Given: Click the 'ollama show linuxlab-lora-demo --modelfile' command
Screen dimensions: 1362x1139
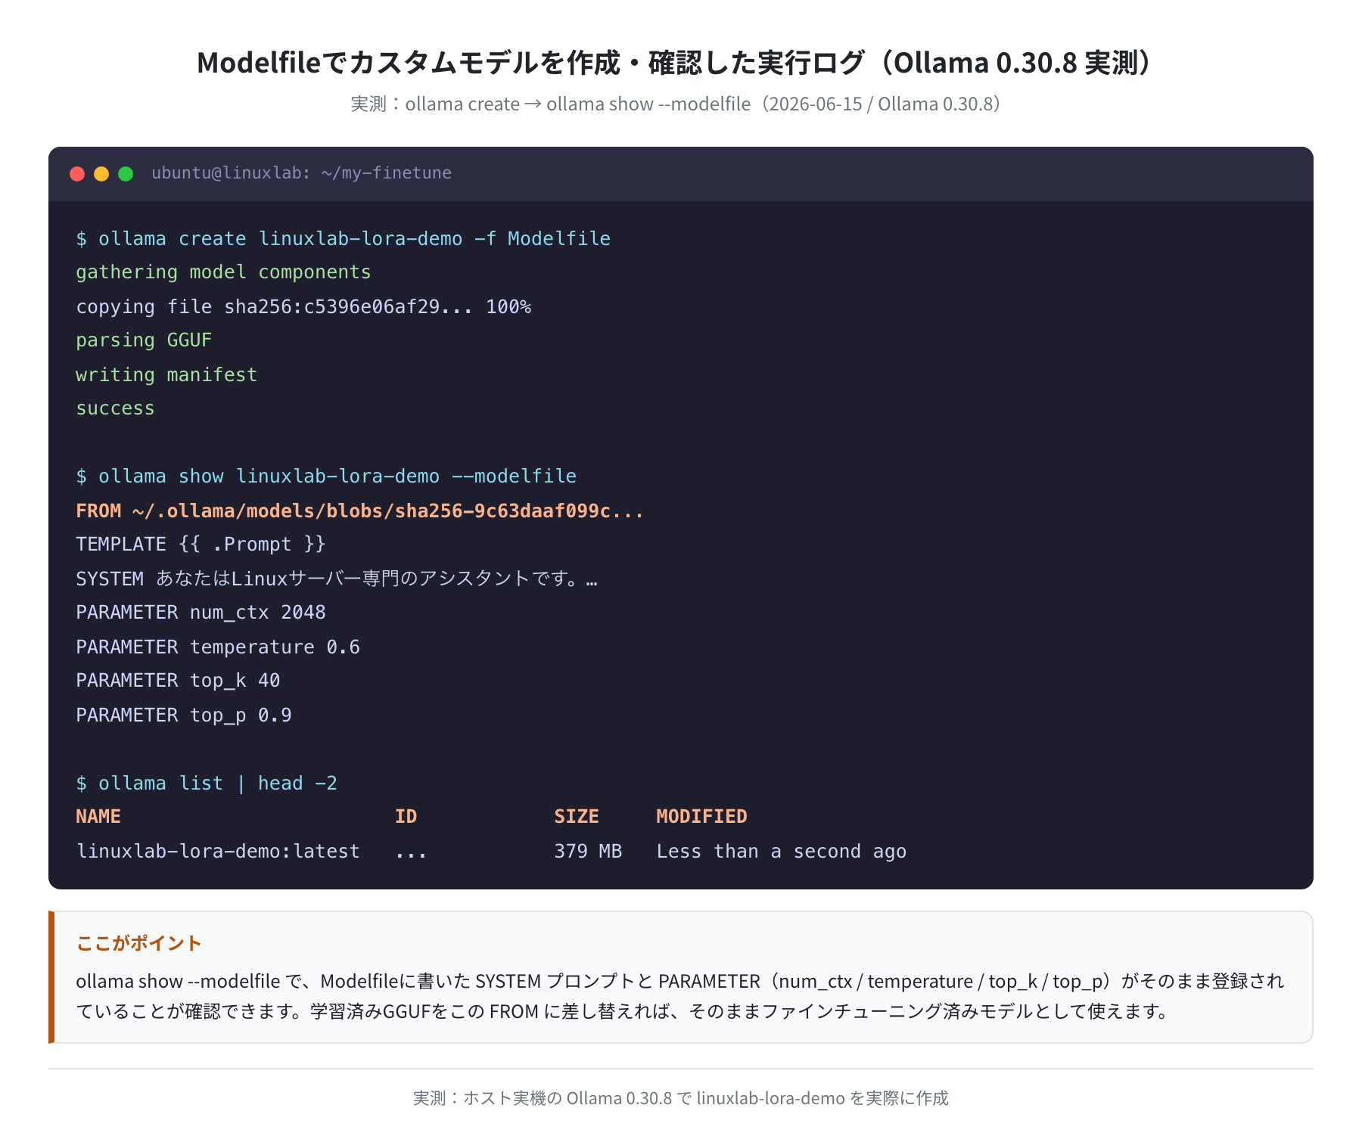Looking at the screenshot, I should coord(326,476).
